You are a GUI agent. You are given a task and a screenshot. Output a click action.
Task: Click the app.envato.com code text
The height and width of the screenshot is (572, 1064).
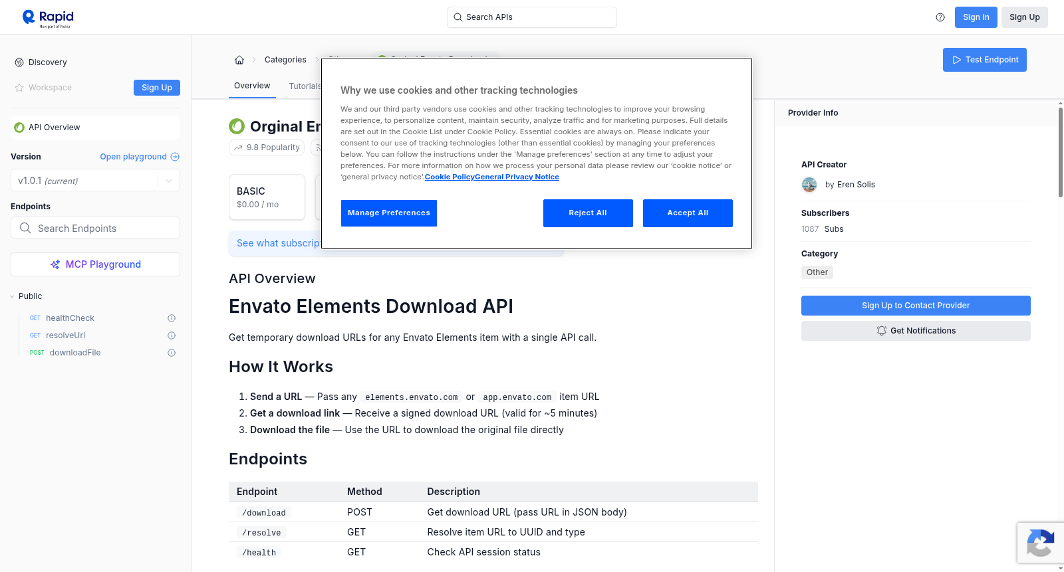click(x=517, y=397)
